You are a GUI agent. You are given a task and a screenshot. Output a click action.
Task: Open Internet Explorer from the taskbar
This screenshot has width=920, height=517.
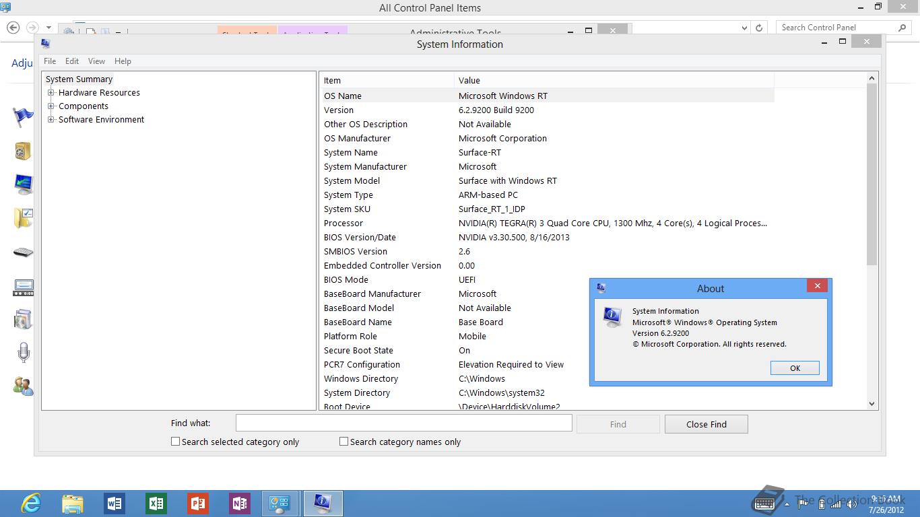pos(31,504)
